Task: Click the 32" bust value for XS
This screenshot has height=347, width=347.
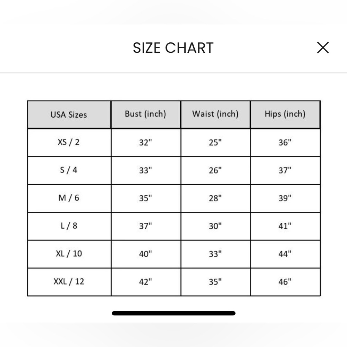Action: pyautogui.click(x=146, y=143)
